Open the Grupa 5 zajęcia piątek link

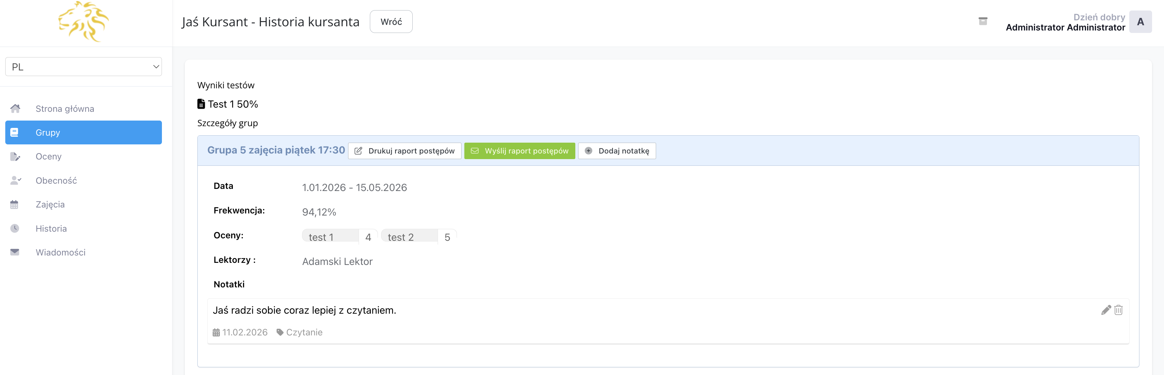(276, 150)
